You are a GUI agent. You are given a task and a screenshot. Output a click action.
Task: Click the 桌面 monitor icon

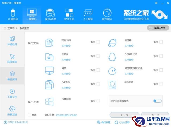[x=49, y=71]
